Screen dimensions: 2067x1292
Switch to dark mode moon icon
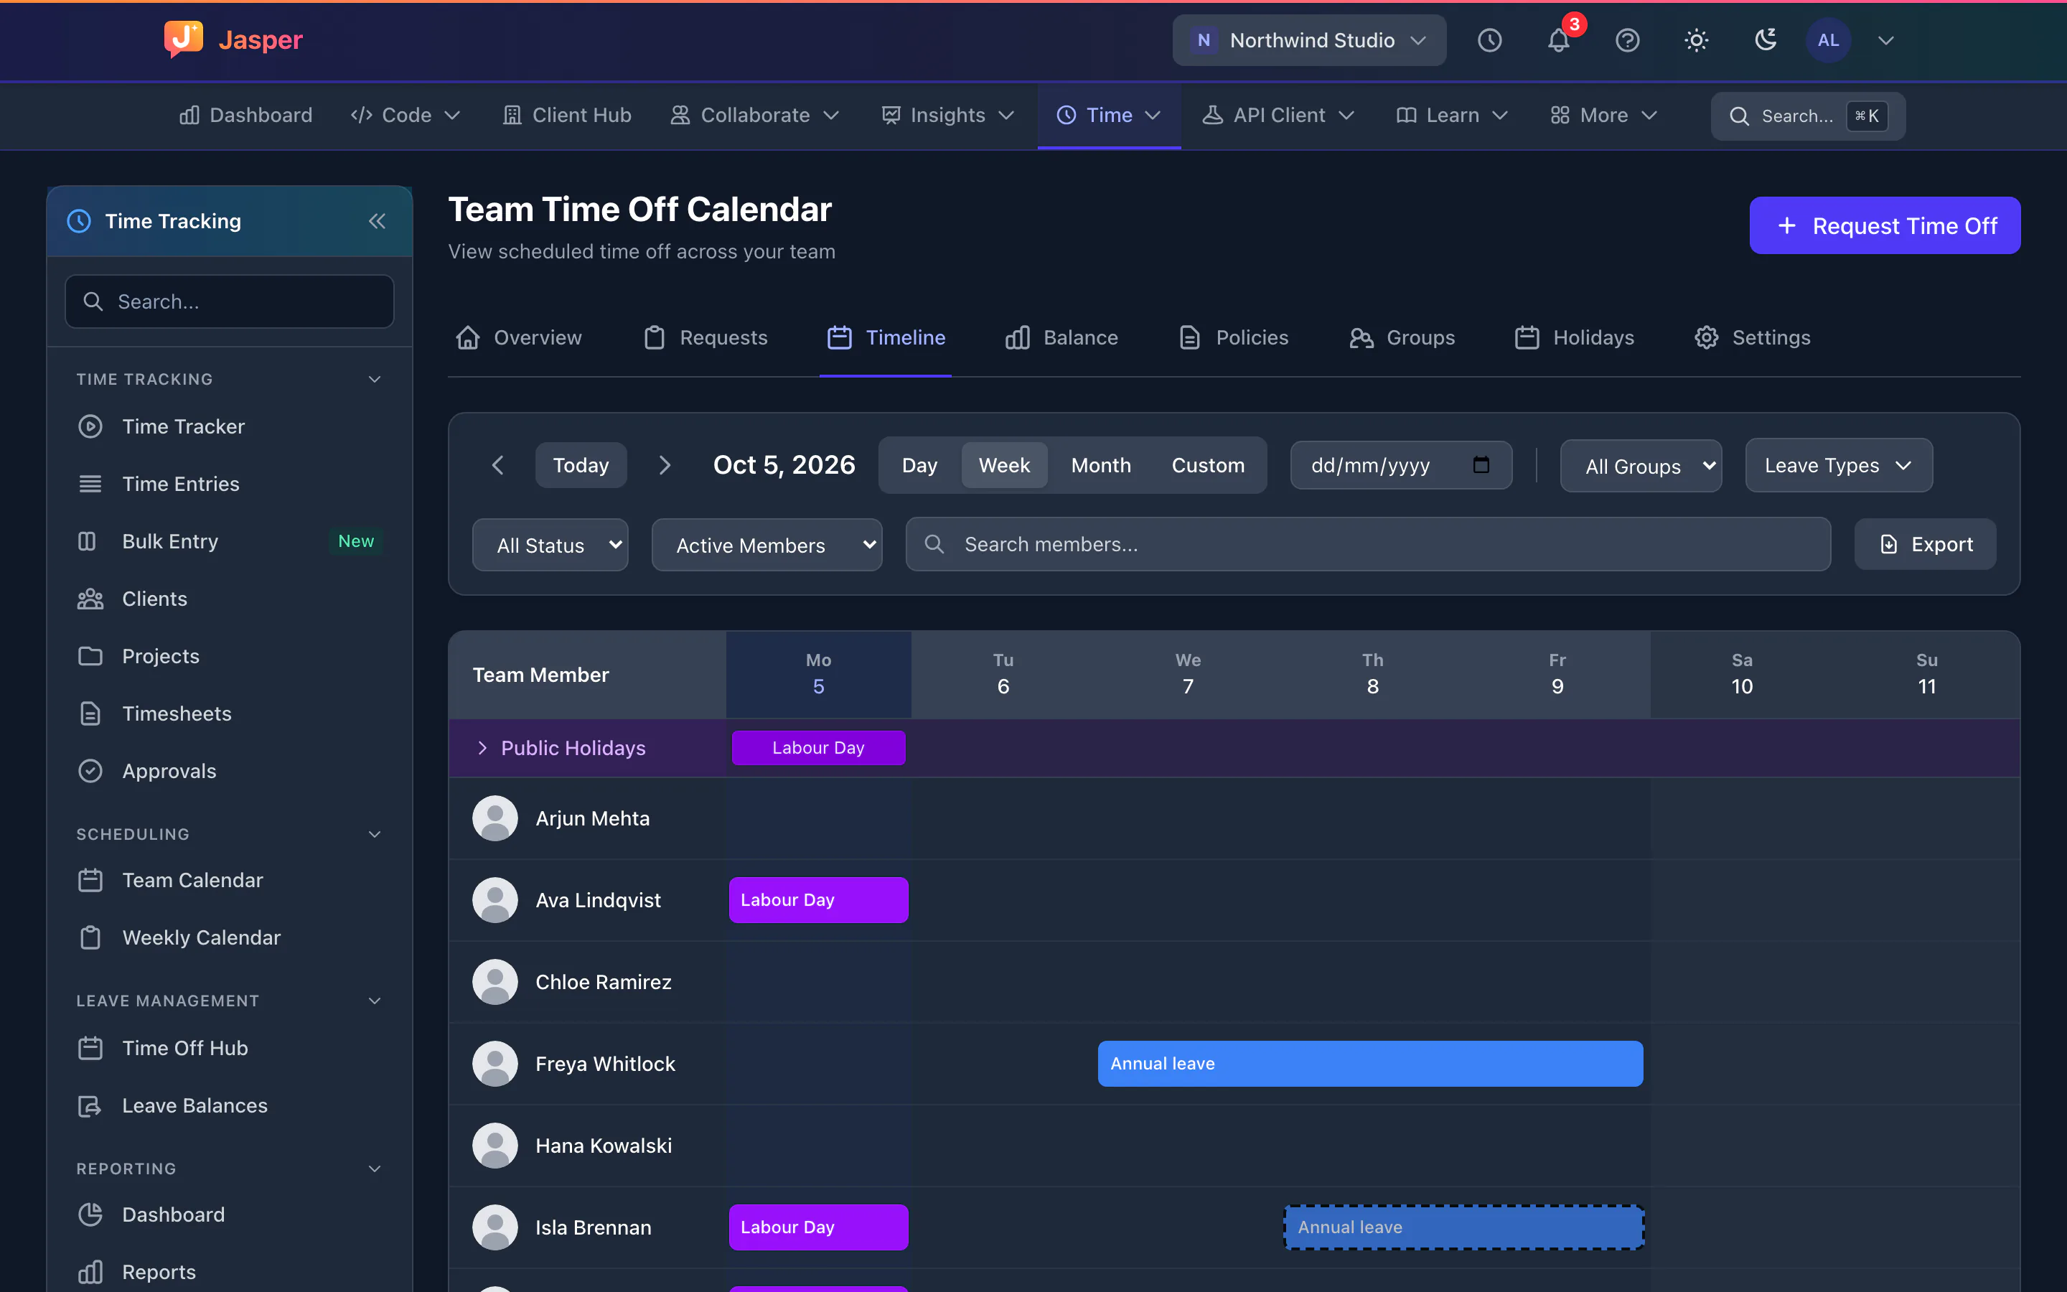point(1766,40)
